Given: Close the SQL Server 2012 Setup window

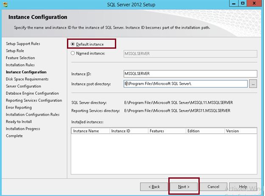Looking at the screenshot, I should pyautogui.click(x=254, y=3).
